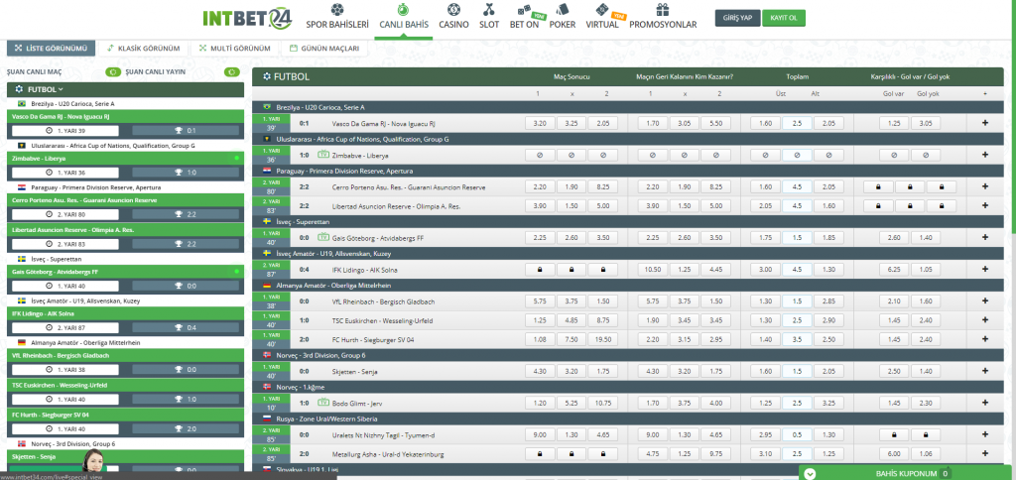Click live TV icon for Gais Göteborg match
The width and height of the screenshot is (1016, 480).
323,237
